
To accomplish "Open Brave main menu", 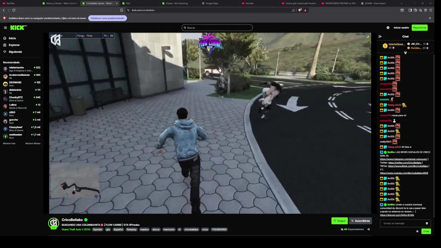I will point(431,10).
